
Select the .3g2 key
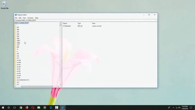tap(18, 34)
